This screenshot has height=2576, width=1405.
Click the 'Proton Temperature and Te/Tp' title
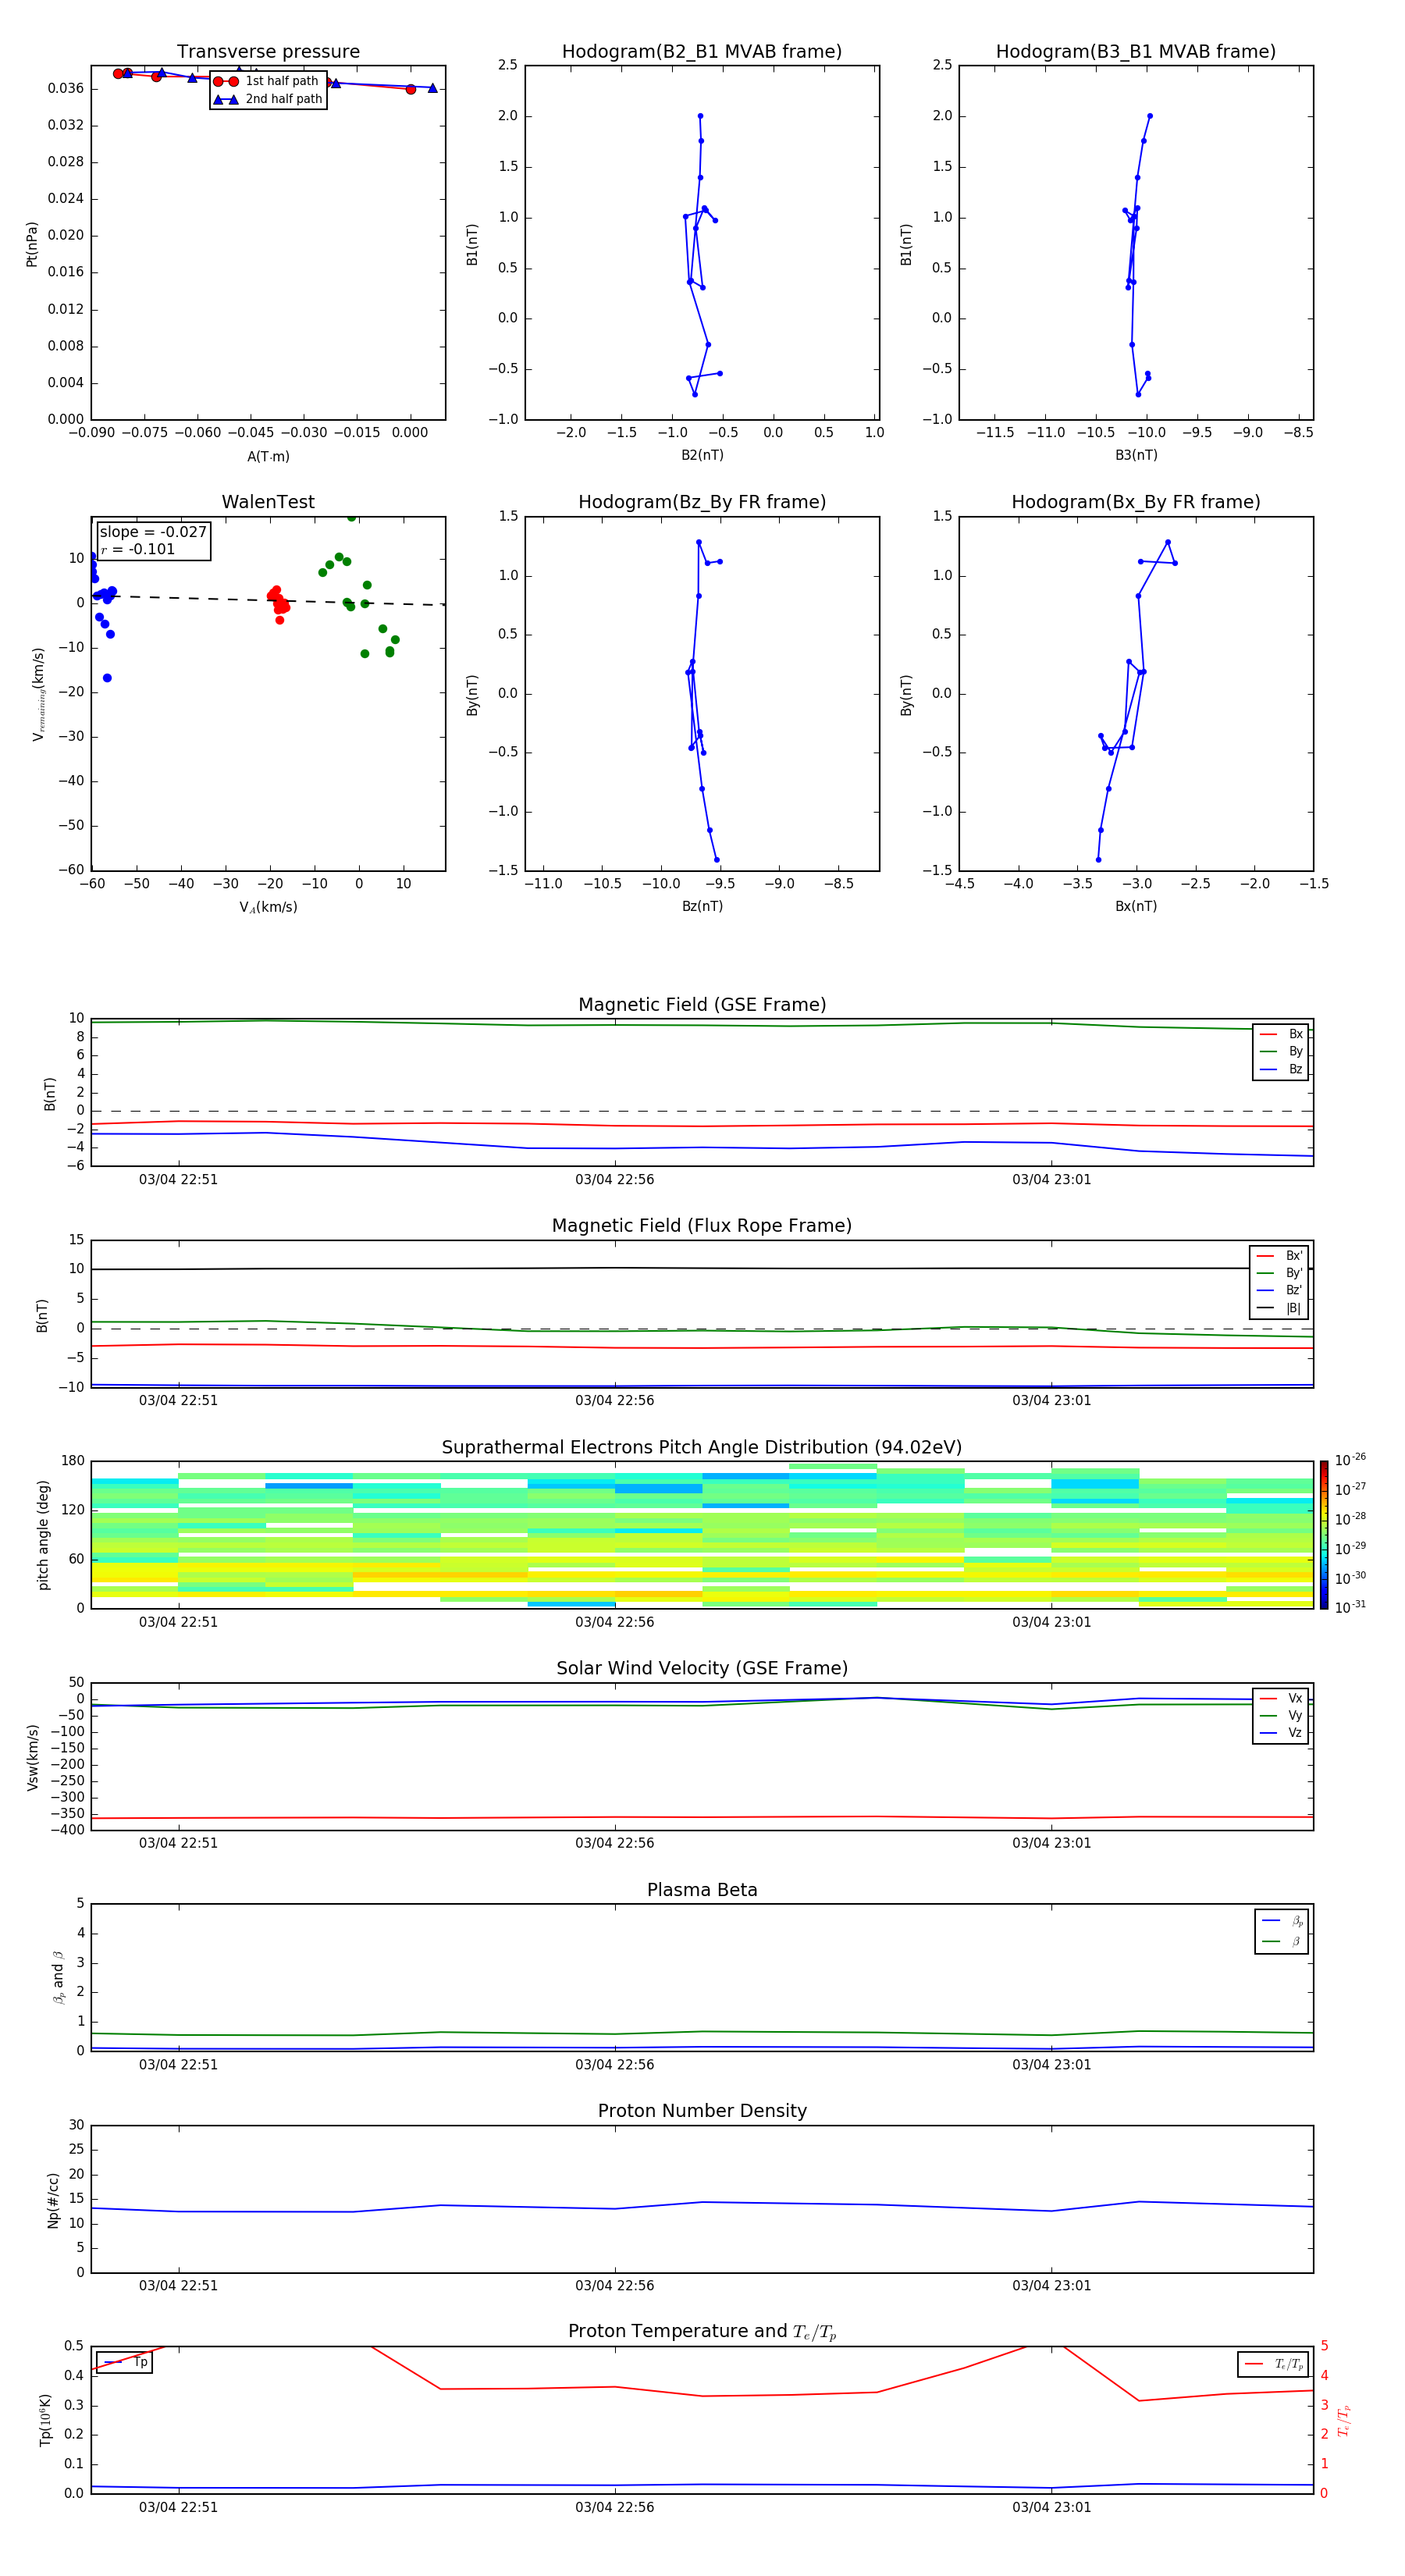point(702,2331)
